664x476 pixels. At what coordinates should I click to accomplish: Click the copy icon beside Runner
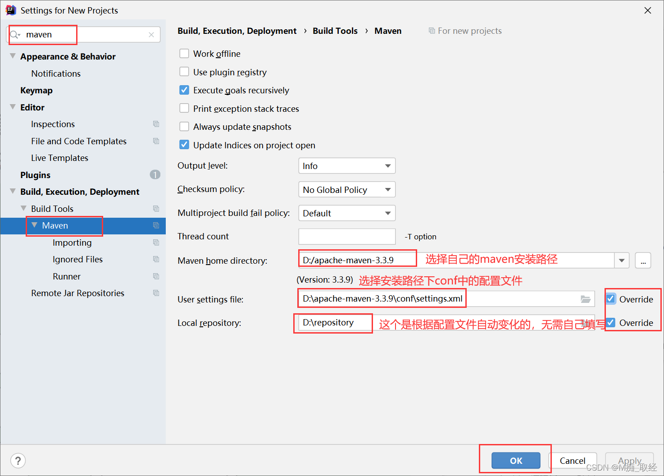(156, 276)
